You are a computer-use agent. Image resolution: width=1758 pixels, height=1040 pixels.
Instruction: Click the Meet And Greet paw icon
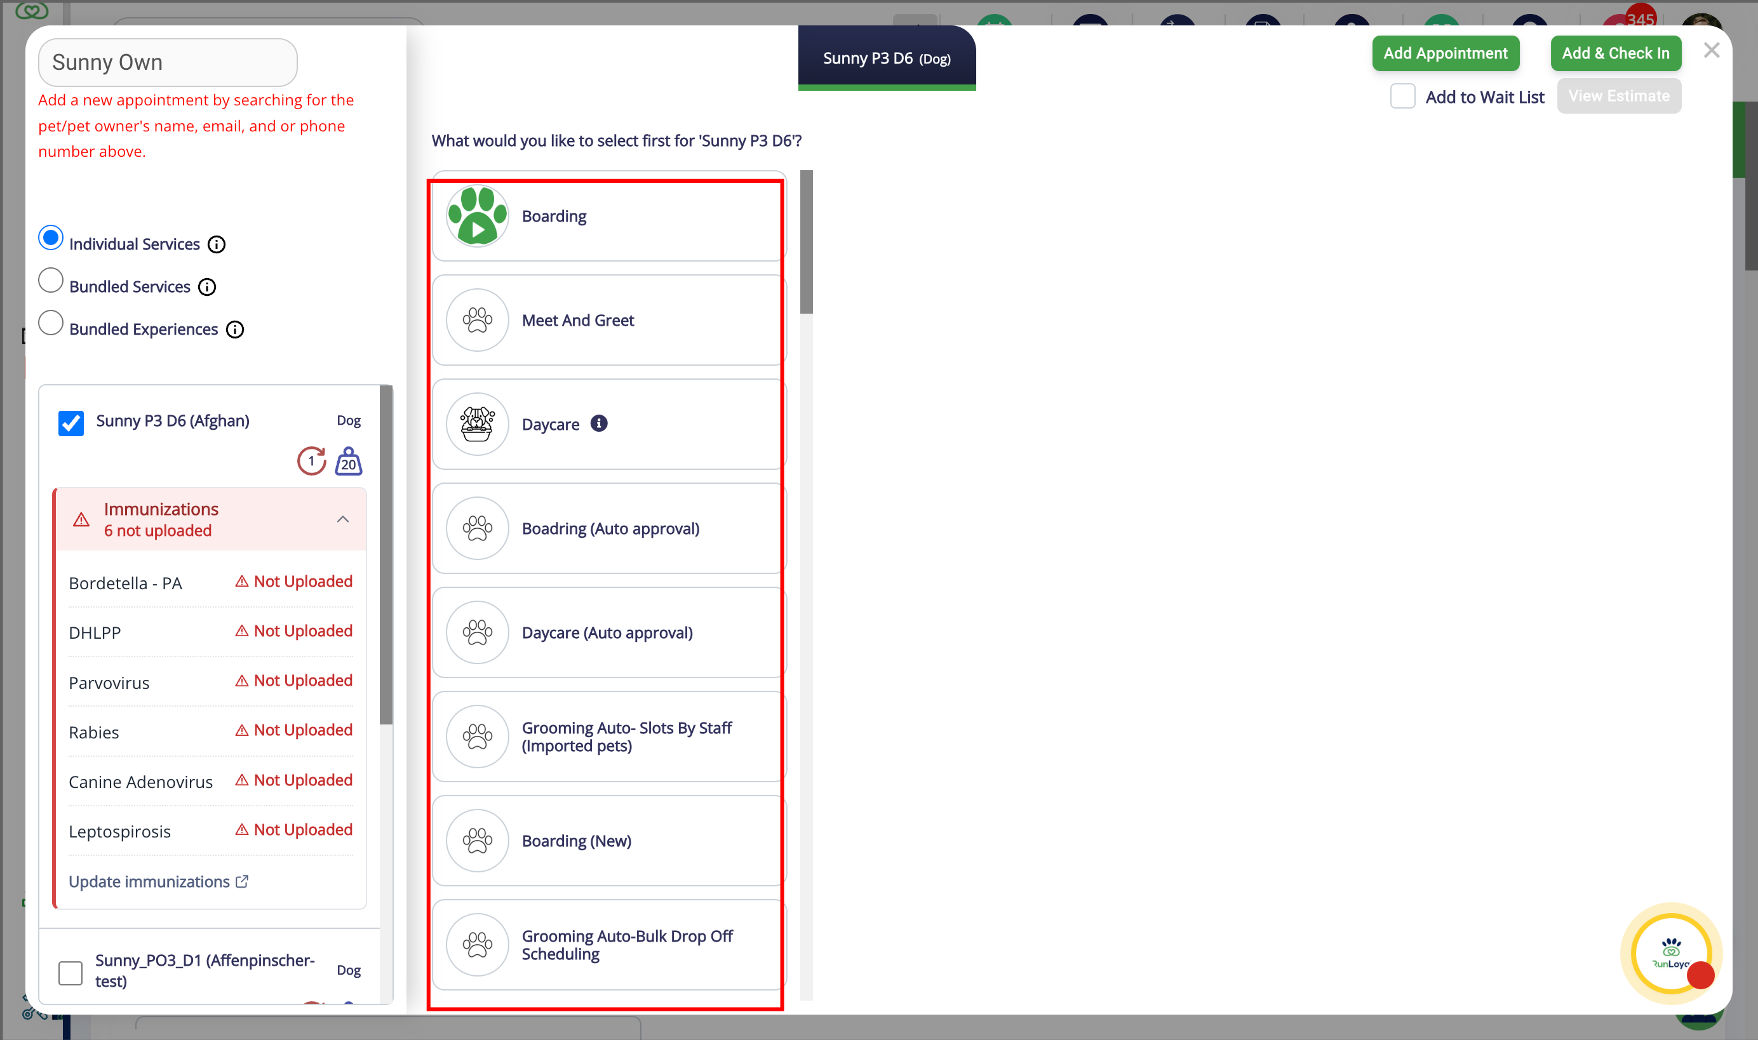(x=478, y=320)
